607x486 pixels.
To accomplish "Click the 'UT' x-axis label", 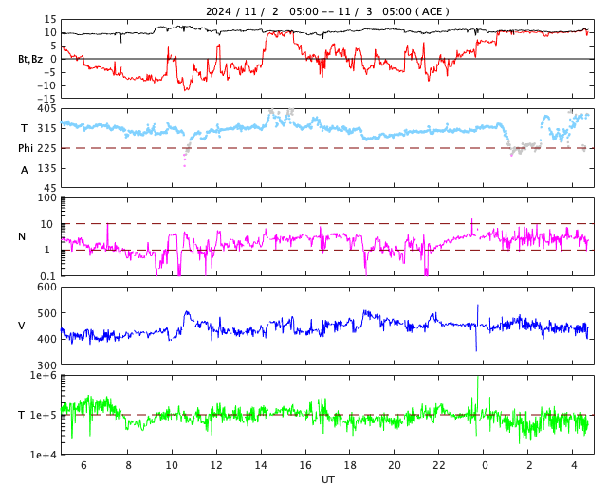I will (327, 479).
